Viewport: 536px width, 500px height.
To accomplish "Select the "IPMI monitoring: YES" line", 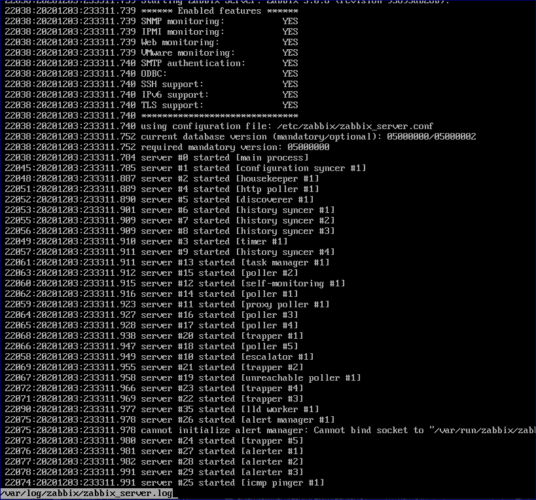I will [151, 32].
